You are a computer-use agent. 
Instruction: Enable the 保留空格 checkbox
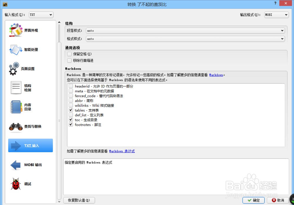click(69, 54)
